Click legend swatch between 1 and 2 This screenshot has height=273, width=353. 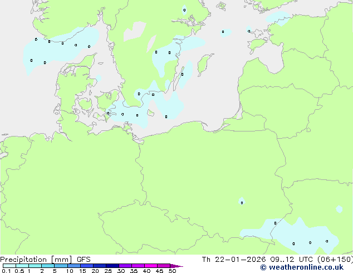click(35, 266)
